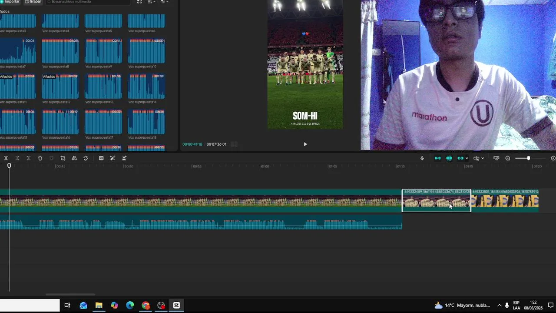Screen dimensions: 556x313
Task: Click the timeline thumbnail view icon
Action: point(496,158)
